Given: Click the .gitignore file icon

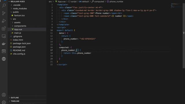Looking at the screenshot, I should coord(11,36).
